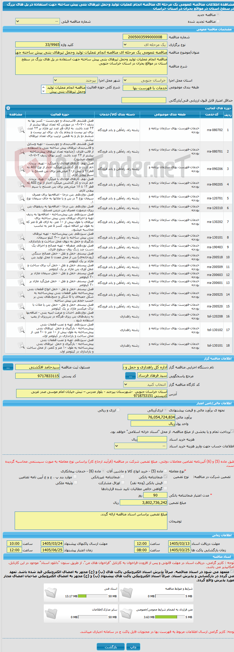Toggle the property collateral checkbox
The height and width of the screenshot is (652, 234).
click(x=75, y=482)
